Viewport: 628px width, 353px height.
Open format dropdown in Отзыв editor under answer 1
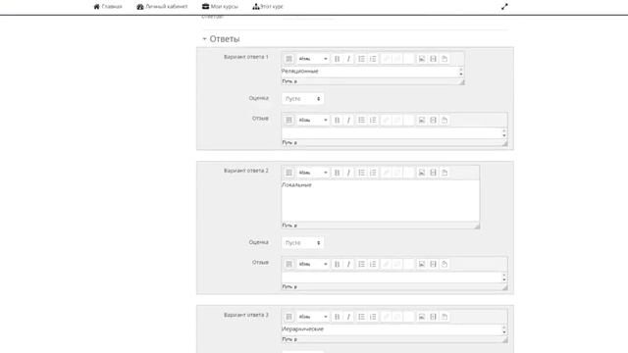(x=313, y=120)
